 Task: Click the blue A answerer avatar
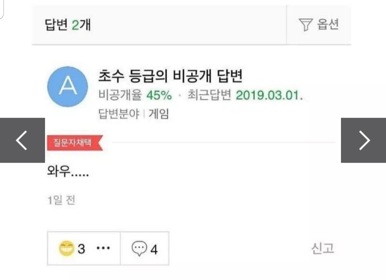pos(68,87)
